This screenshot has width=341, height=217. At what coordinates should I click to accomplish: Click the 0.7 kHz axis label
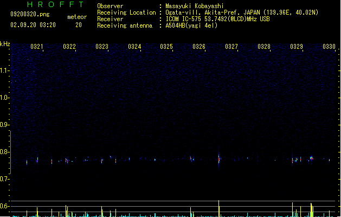pyautogui.click(x=4, y=179)
